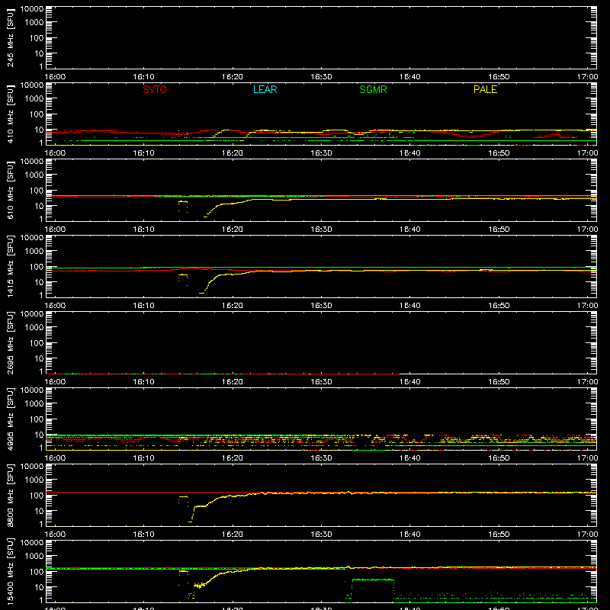The height and width of the screenshot is (610, 610).
Task: Click 16:00 tick under the 2695 MHz panel
Action: pos(55,382)
